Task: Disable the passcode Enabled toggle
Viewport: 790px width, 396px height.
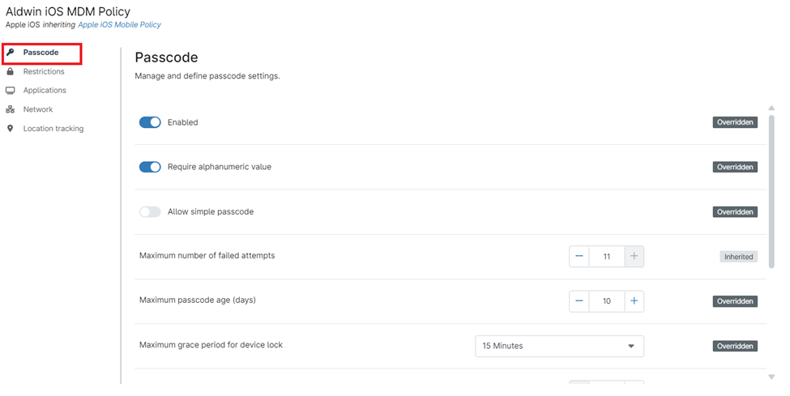Action: (x=150, y=122)
